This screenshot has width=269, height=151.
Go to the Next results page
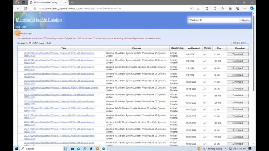click(x=244, y=43)
